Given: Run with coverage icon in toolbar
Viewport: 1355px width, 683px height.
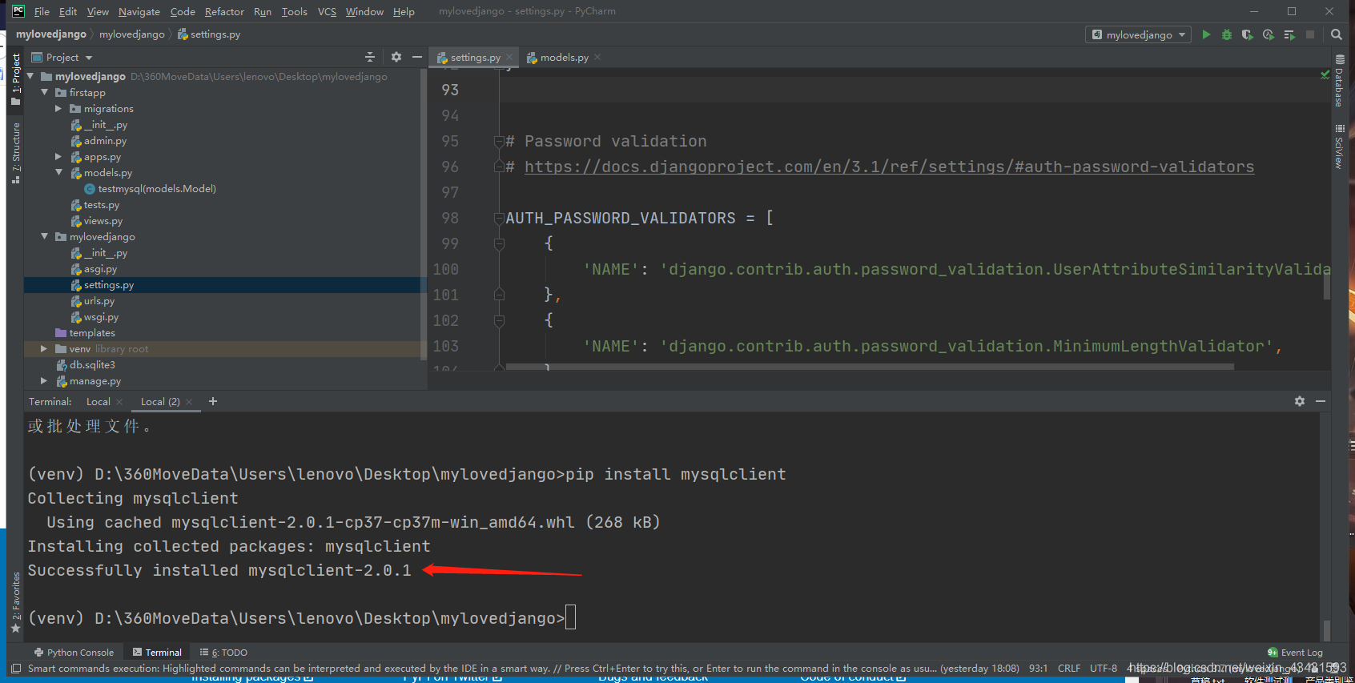Looking at the screenshot, I should (1248, 34).
